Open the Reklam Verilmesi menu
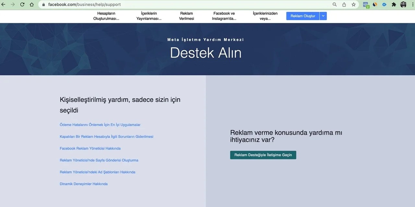The height and width of the screenshot is (207, 415). click(186, 16)
